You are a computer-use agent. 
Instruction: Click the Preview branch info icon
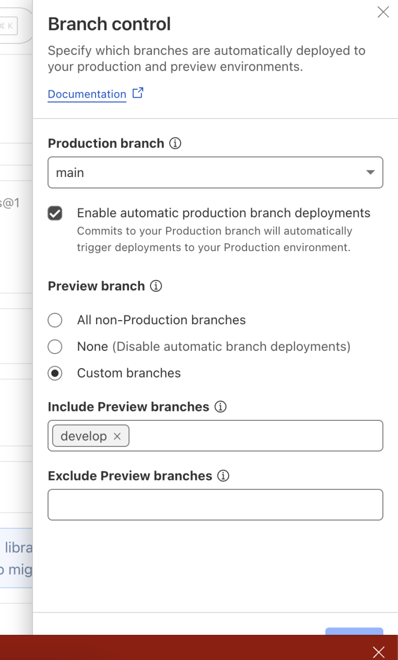coord(156,286)
